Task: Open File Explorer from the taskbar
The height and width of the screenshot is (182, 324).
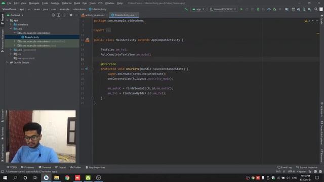Action: 57,177
